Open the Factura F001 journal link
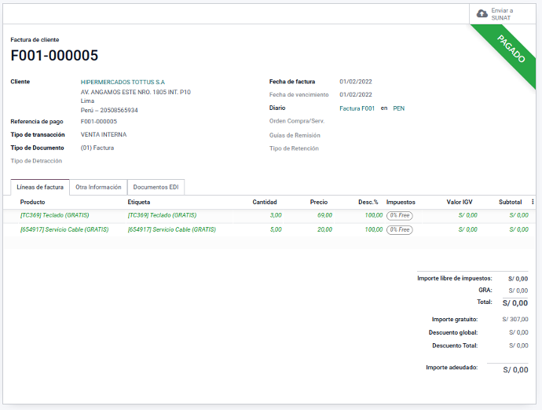Viewport: 542px width, 410px height. [357, 108]
